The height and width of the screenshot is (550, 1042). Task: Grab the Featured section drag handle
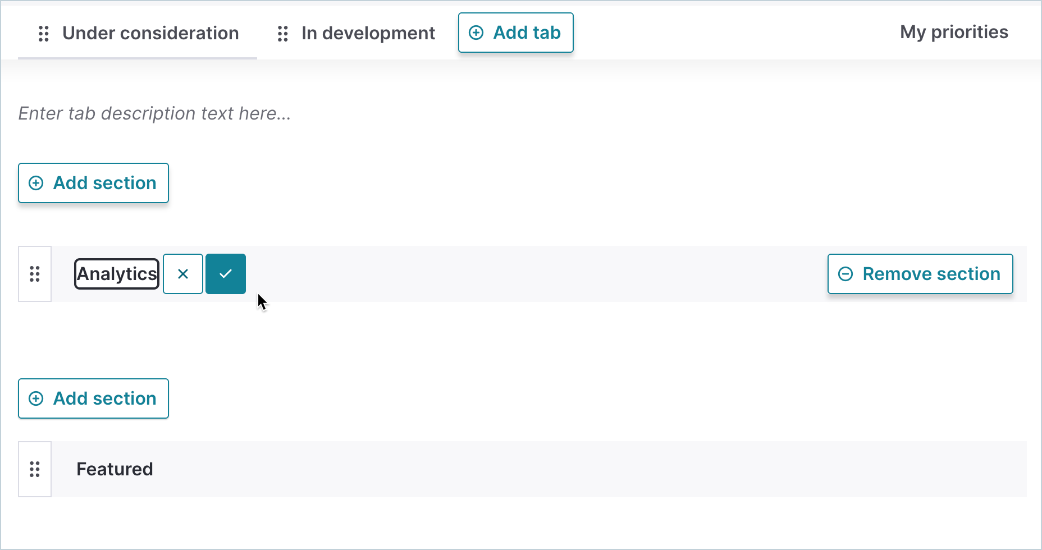click(x=35, y=469)
